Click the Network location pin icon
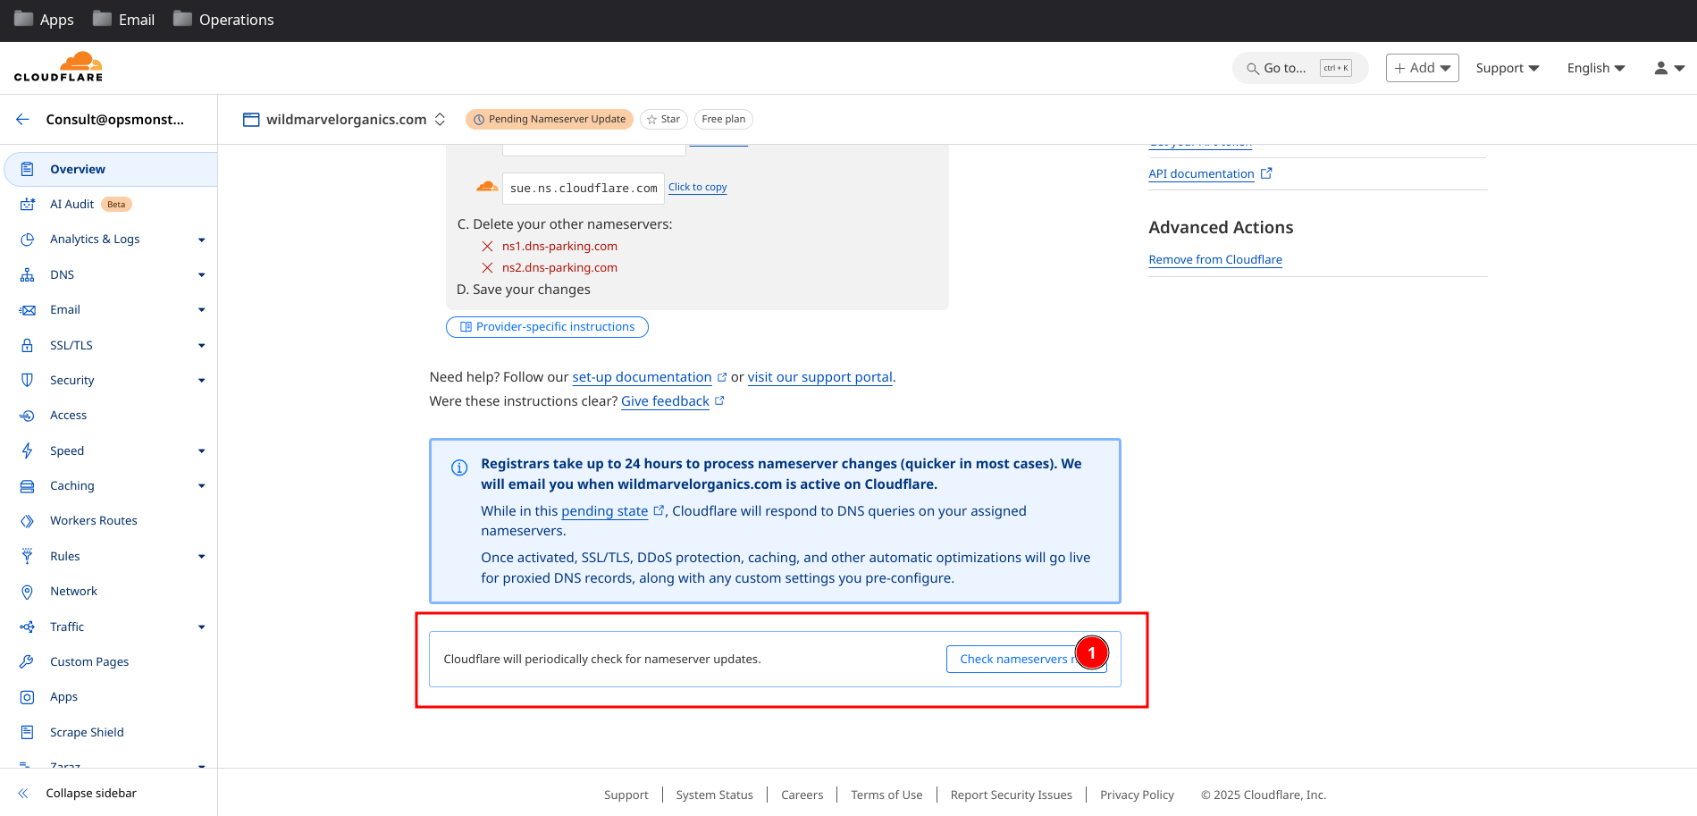1697x816 pixels. tap(28, 592)
